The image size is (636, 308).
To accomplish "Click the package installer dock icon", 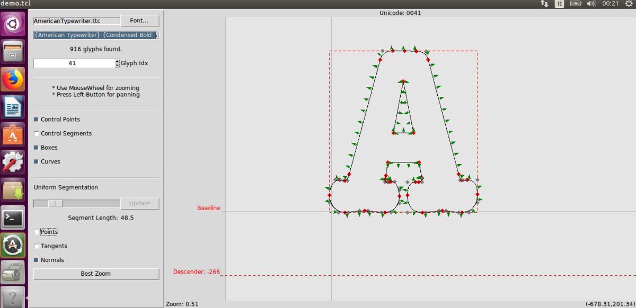I will click(x=13, y=190).
